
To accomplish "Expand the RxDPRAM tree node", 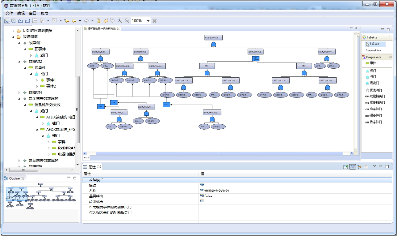I will [x=48, y=148].
